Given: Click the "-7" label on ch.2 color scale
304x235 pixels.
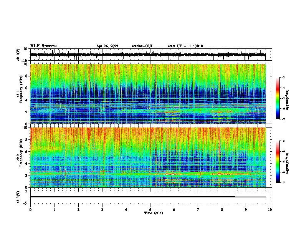Looking at the screenshot, I should (283, 182).
